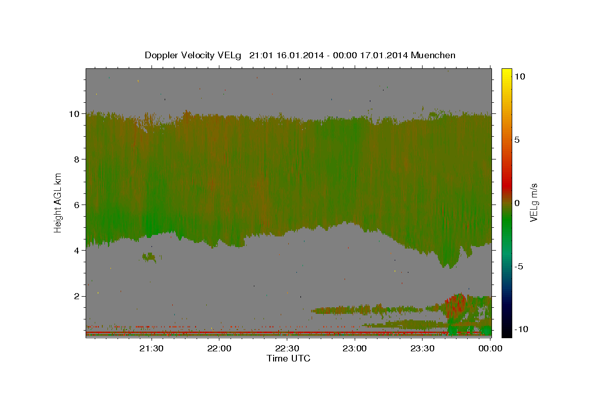Click the "Muenchen" location text in title
608x405 pixels.
pos(434,55)
